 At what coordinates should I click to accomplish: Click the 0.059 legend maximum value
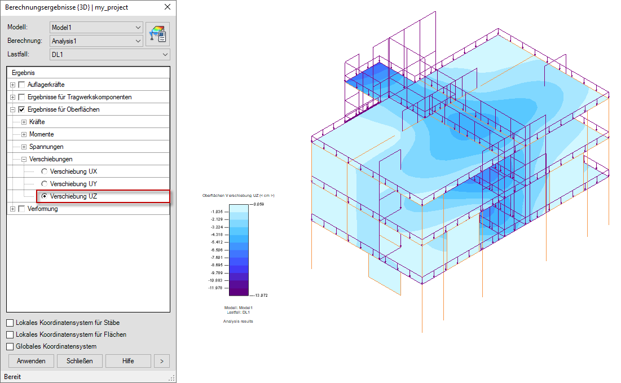pos(259,204)
